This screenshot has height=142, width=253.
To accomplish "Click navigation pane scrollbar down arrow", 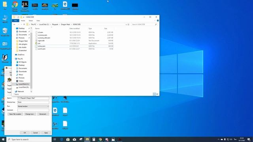I will click(x=31, y=92).
